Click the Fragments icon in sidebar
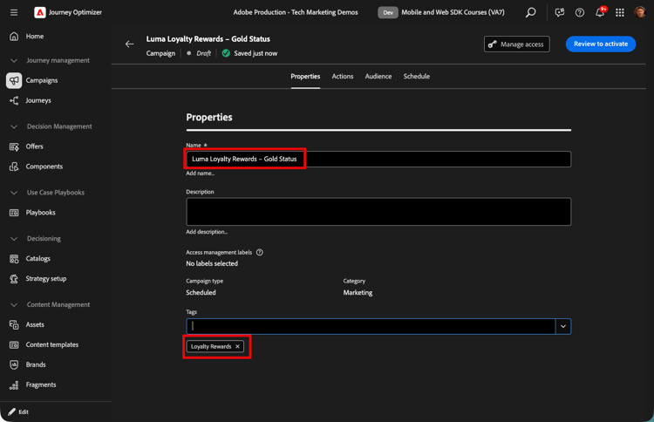654x422 pixels. click(x=14, y=385)
